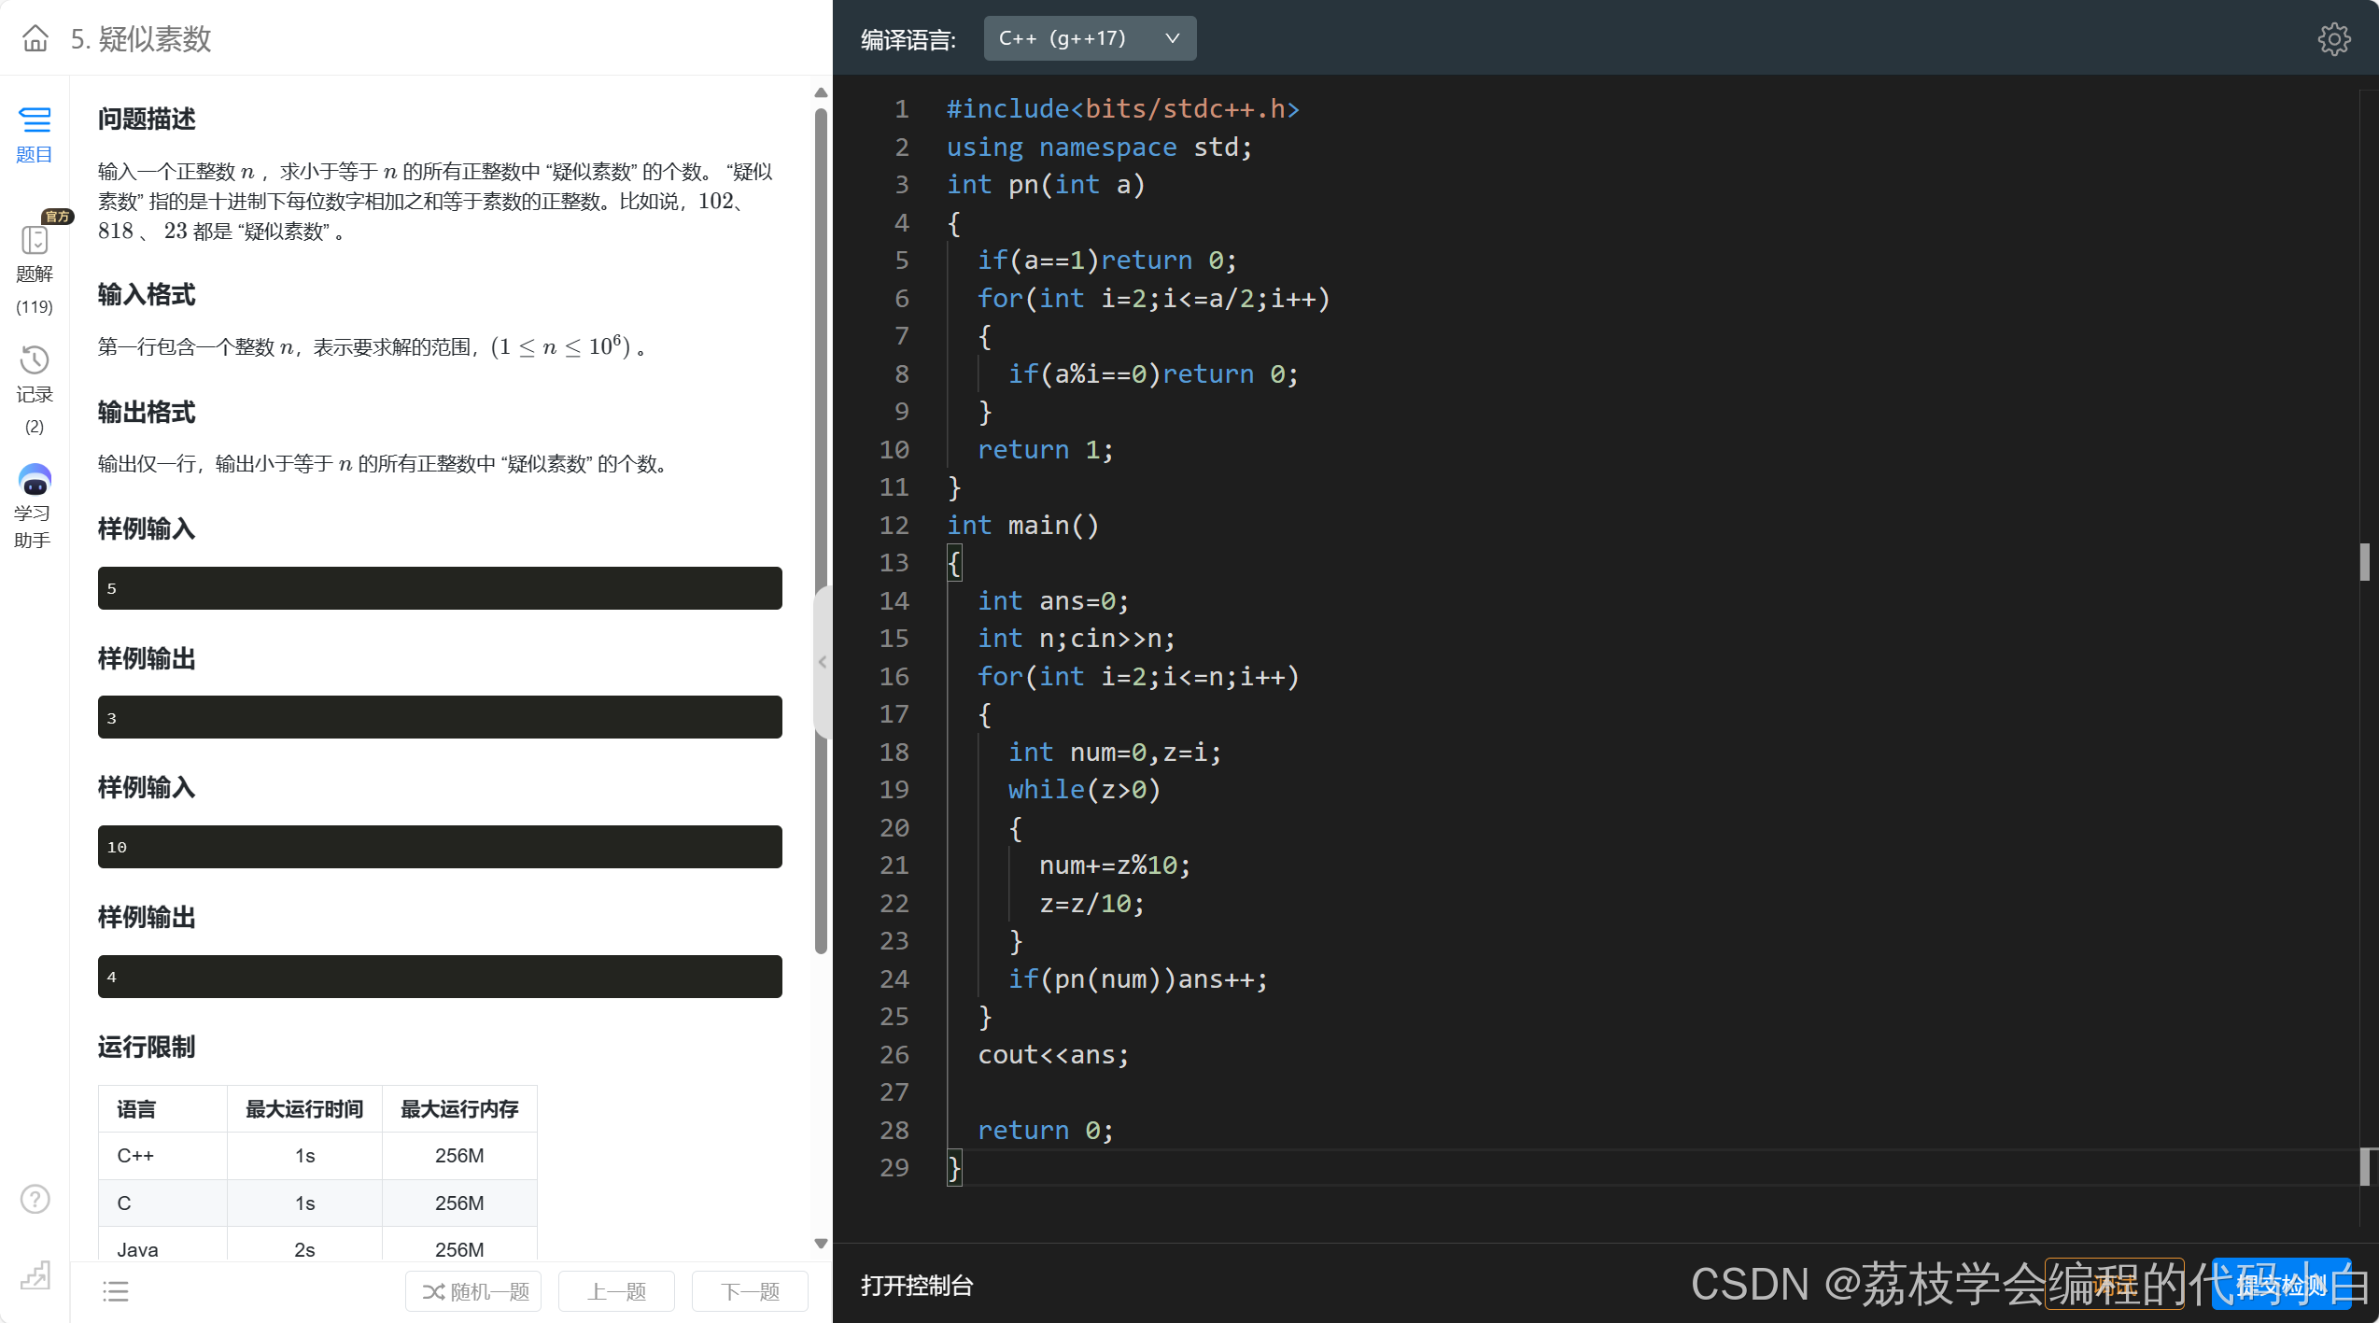
Task: Click 打开控制台 to open the console
Action: point(916,1286)
